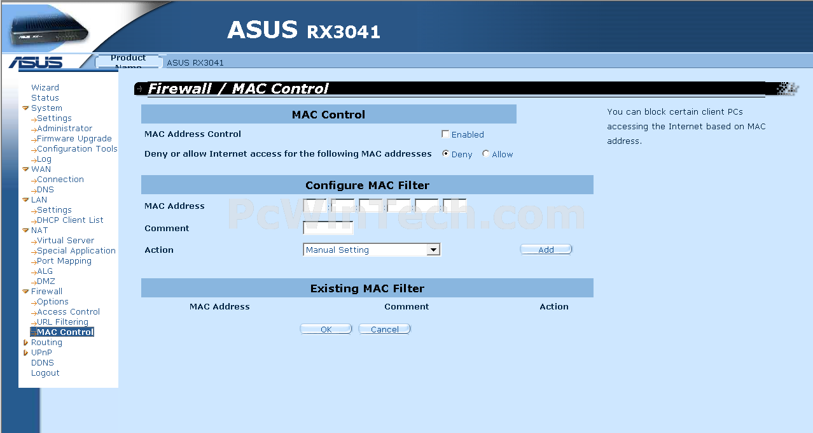813x433 pixels.
Task: Select the Deny radio button
Action: tap(445, 153)
